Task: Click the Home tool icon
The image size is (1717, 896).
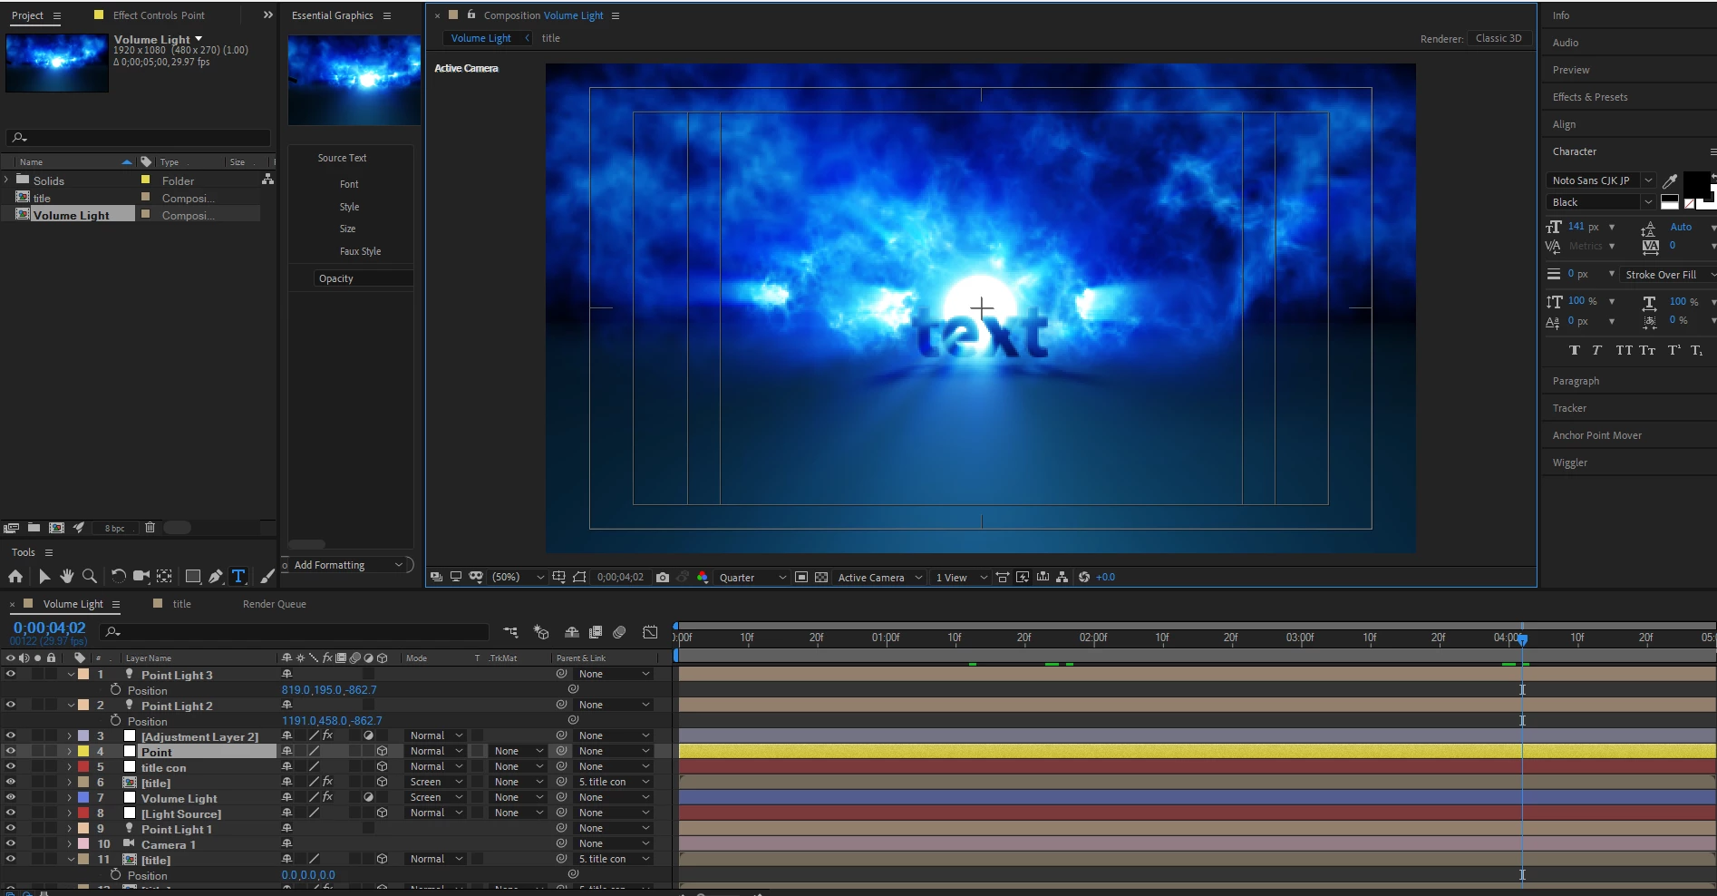Action: pyautogui.click(x=15, y=576)
